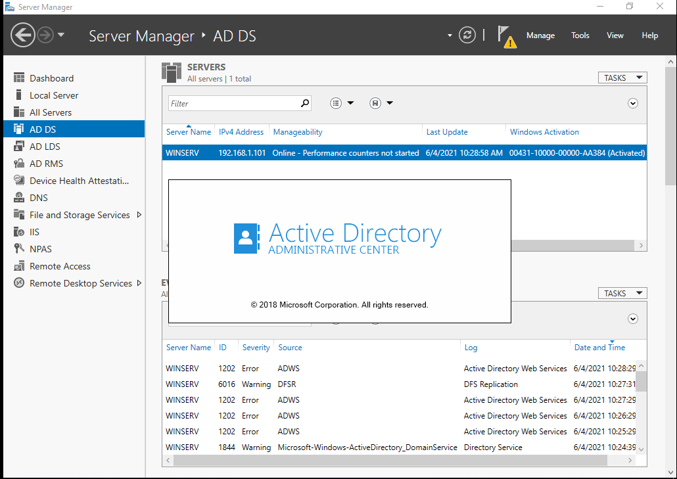Screen dimensions: 677x479
Task: Click the events horizontal scrollbar
Action: tap(390, 461)
